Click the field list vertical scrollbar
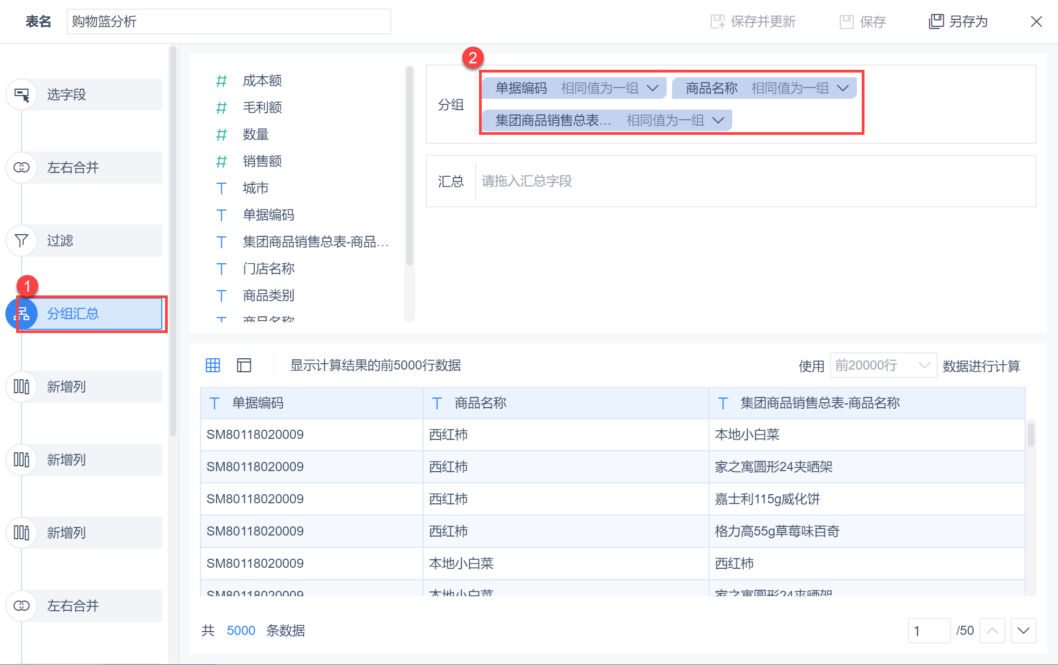 [410, 167]
